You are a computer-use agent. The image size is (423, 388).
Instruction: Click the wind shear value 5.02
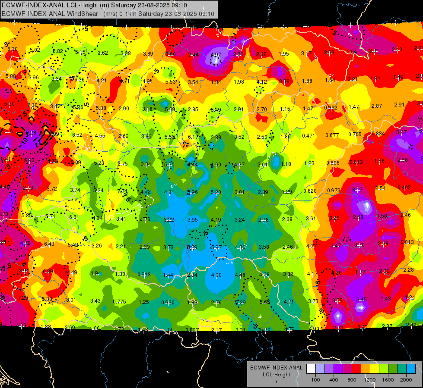[x=35, y=50]
